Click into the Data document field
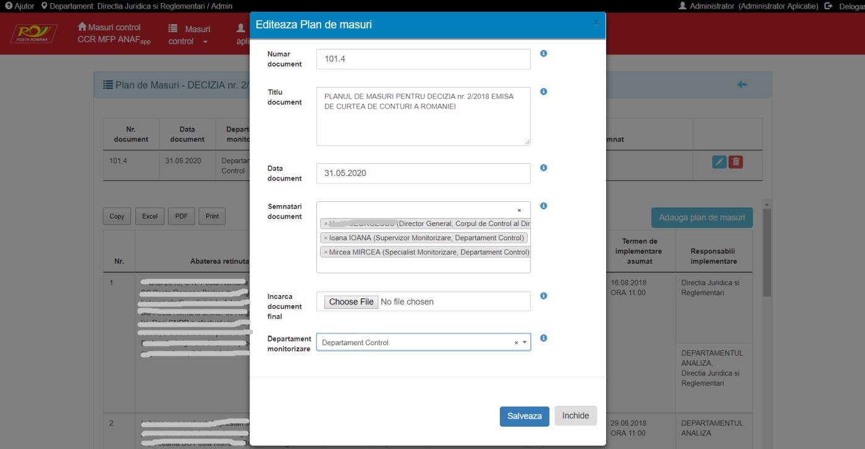Viewport: 865px width, 449px height. (423, 174)
